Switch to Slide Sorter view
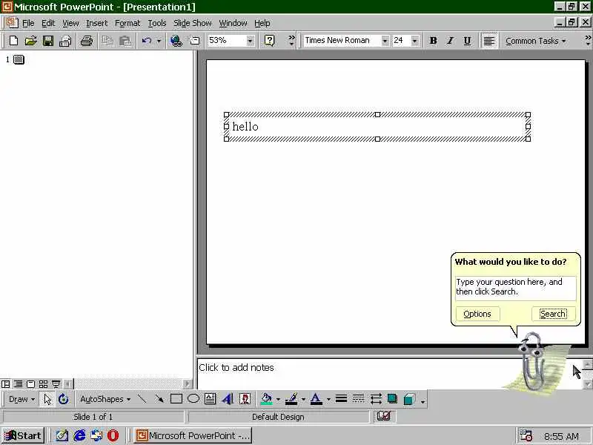This screenshot has height=445, width=593. pyautogui.click(x=43, y=384)
